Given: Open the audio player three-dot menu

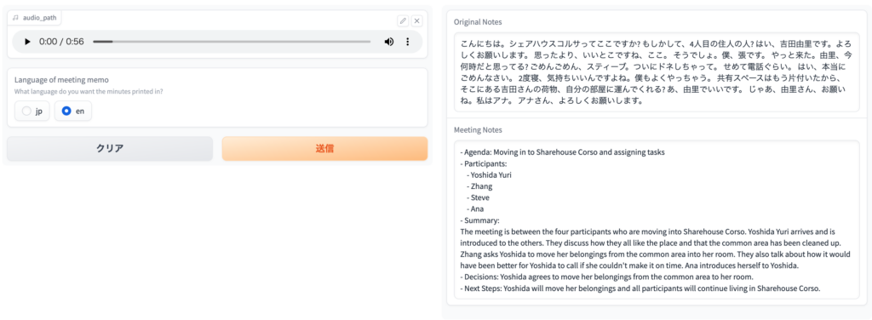Looking at the screenshot, I should [x=408, y=42].
